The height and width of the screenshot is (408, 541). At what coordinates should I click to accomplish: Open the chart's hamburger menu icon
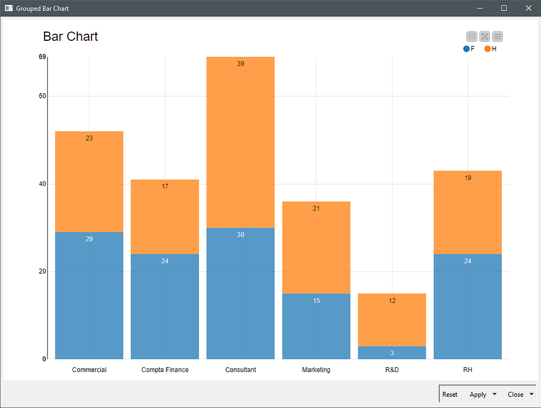click(497, 36)
